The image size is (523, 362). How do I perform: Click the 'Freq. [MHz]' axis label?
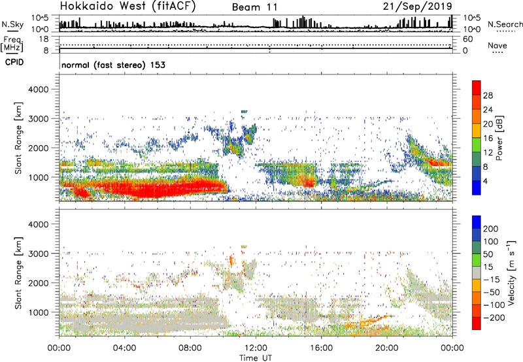click(12, 44)
